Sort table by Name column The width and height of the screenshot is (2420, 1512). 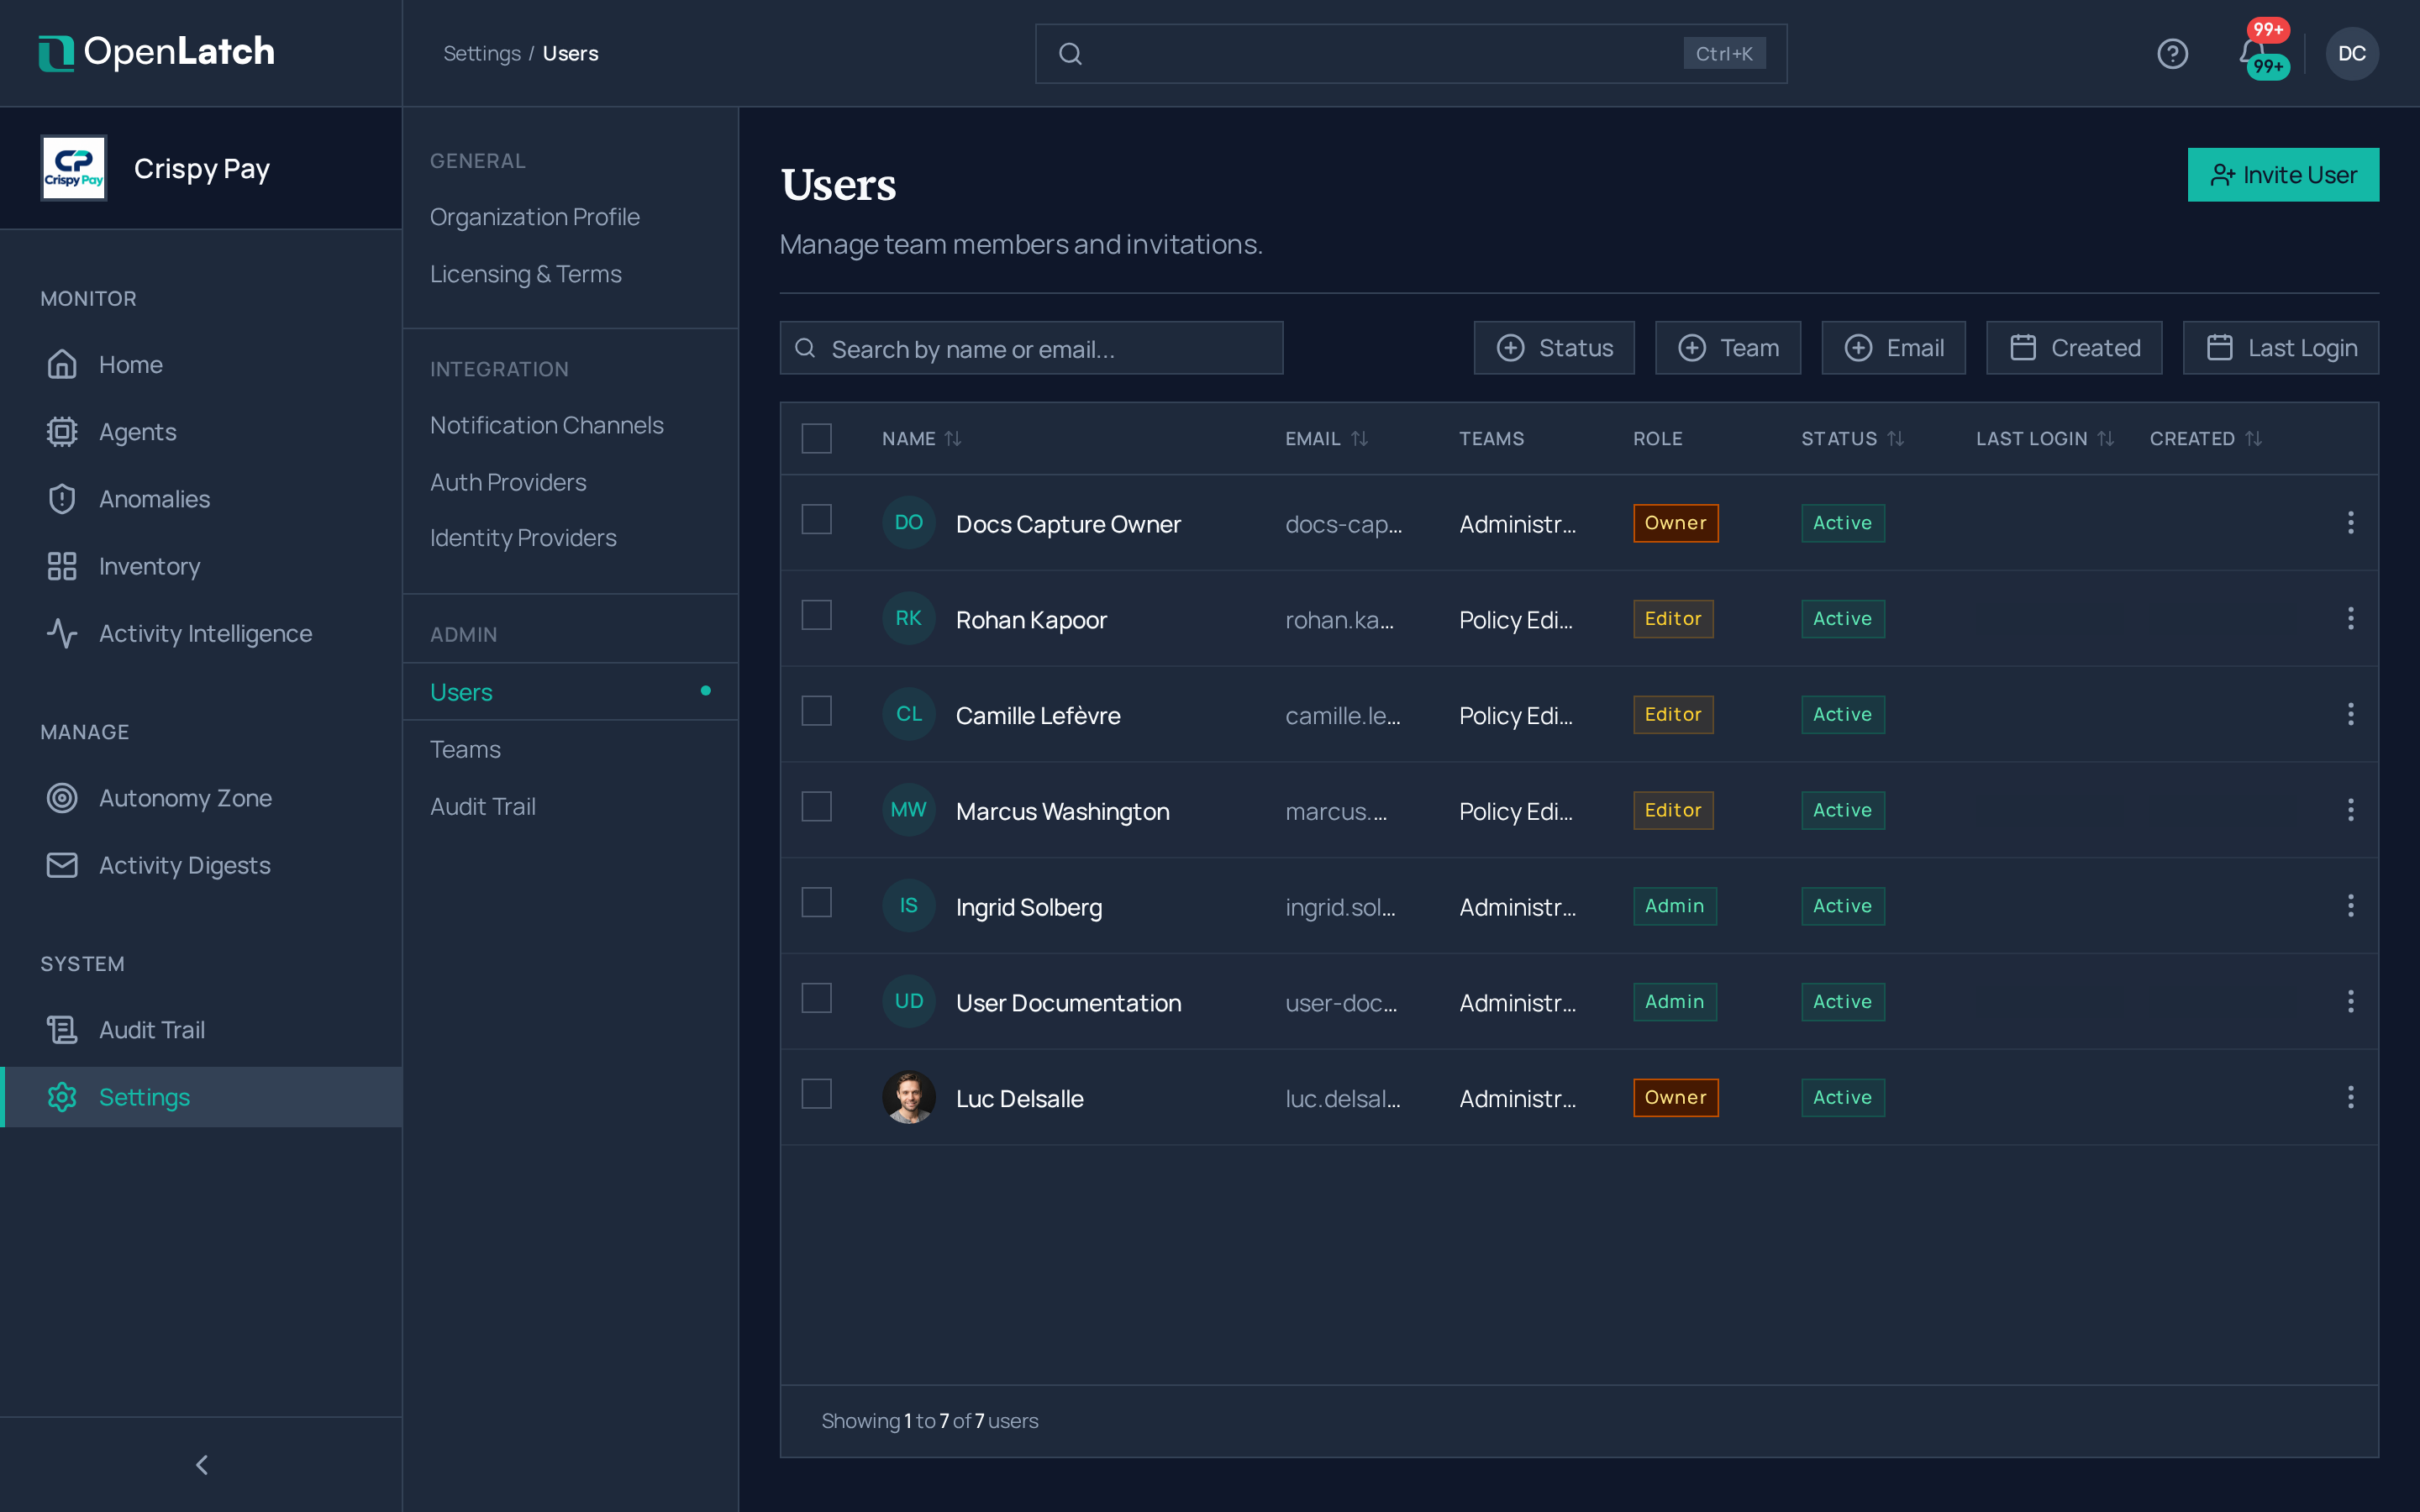tap(921, 439)
